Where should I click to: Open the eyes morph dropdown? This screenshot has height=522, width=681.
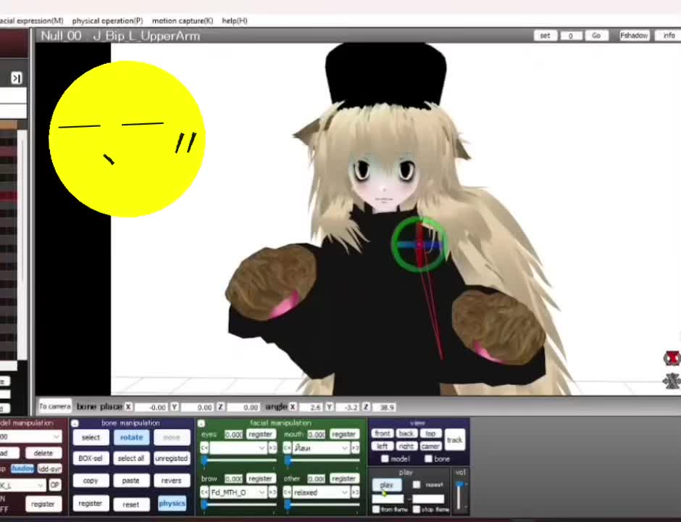(238, 447)
